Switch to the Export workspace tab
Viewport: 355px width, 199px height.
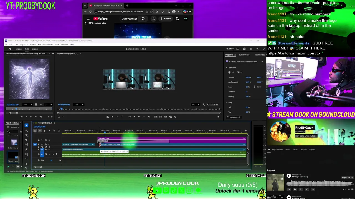click(35, 49)
